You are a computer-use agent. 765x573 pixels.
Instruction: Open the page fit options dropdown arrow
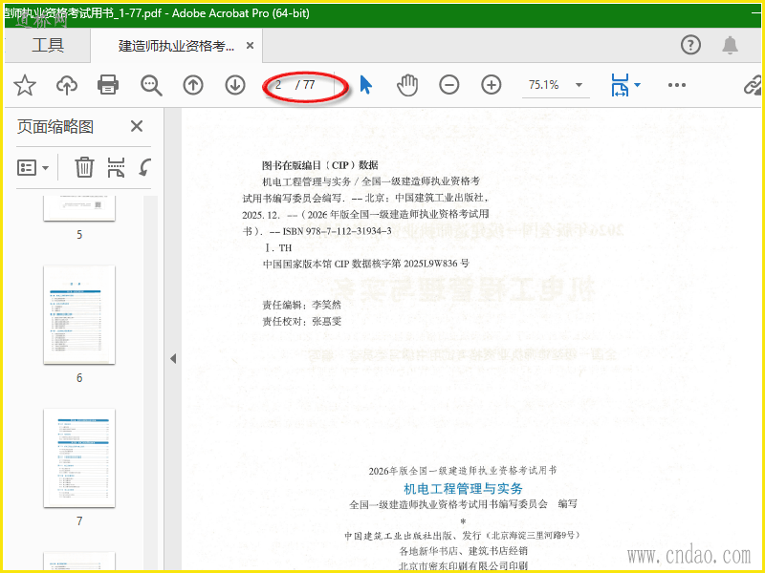click(637, 85)
